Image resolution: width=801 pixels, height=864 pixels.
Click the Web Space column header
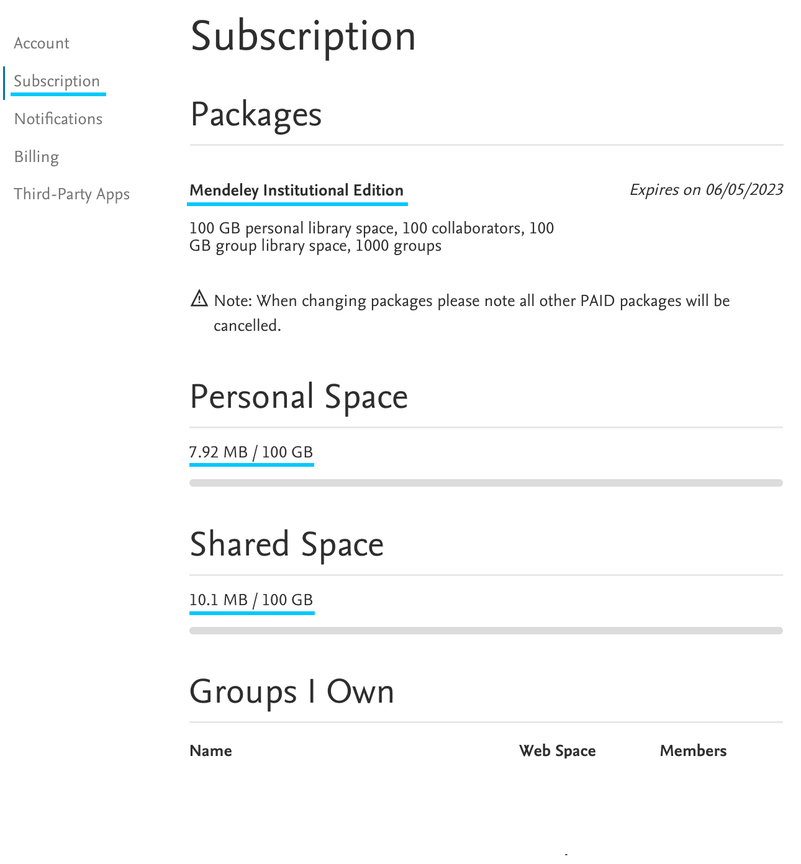(558, 751)
